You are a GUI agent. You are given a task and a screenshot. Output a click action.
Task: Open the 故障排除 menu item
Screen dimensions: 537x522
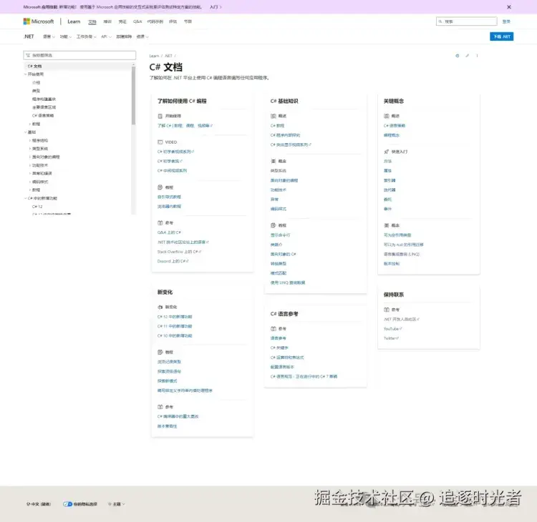(124, 36)
